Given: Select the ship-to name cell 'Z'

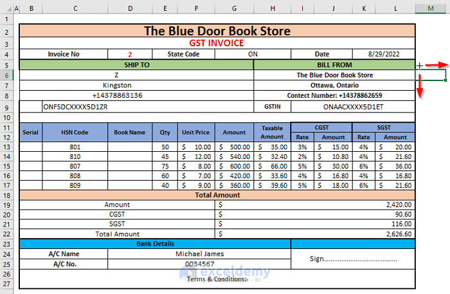Looking at the screenshot, I should click(136, 75).
